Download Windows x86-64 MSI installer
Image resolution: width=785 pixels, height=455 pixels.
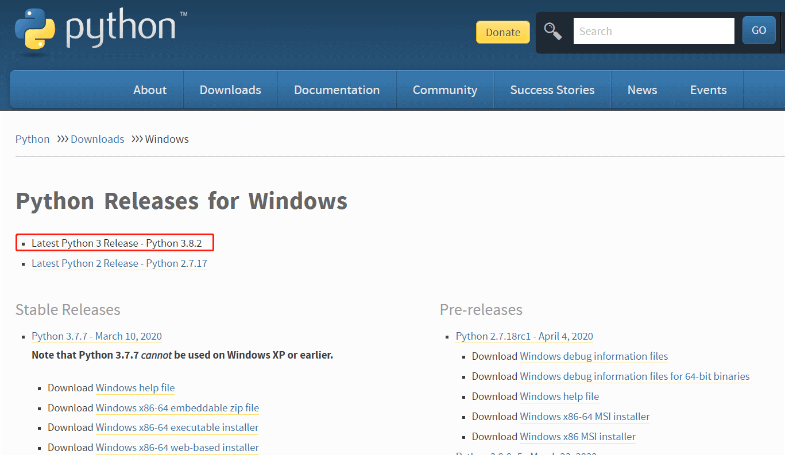585,417
